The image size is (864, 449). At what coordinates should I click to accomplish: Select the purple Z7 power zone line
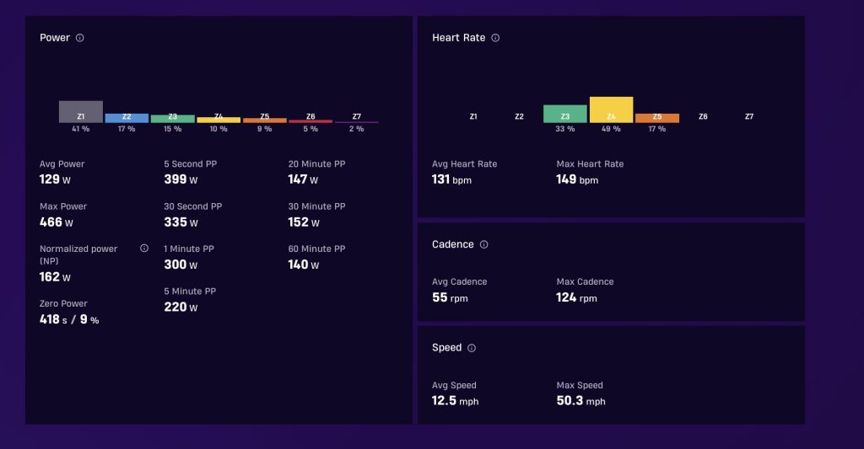click(357, 122)
